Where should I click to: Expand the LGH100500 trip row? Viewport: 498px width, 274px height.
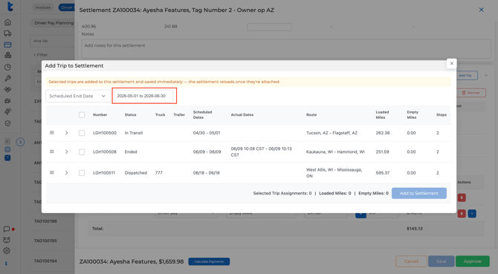(x=66, y=133)
